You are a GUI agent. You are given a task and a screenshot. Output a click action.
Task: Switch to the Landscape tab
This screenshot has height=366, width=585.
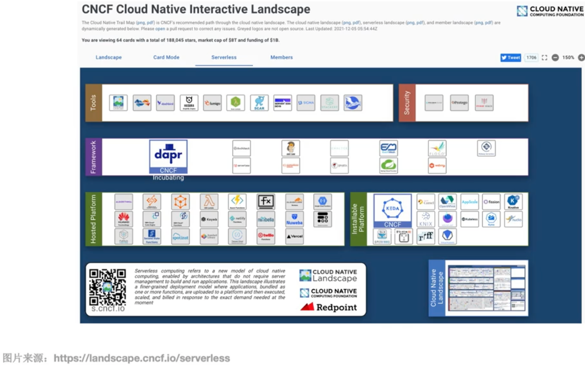[109, 57]
